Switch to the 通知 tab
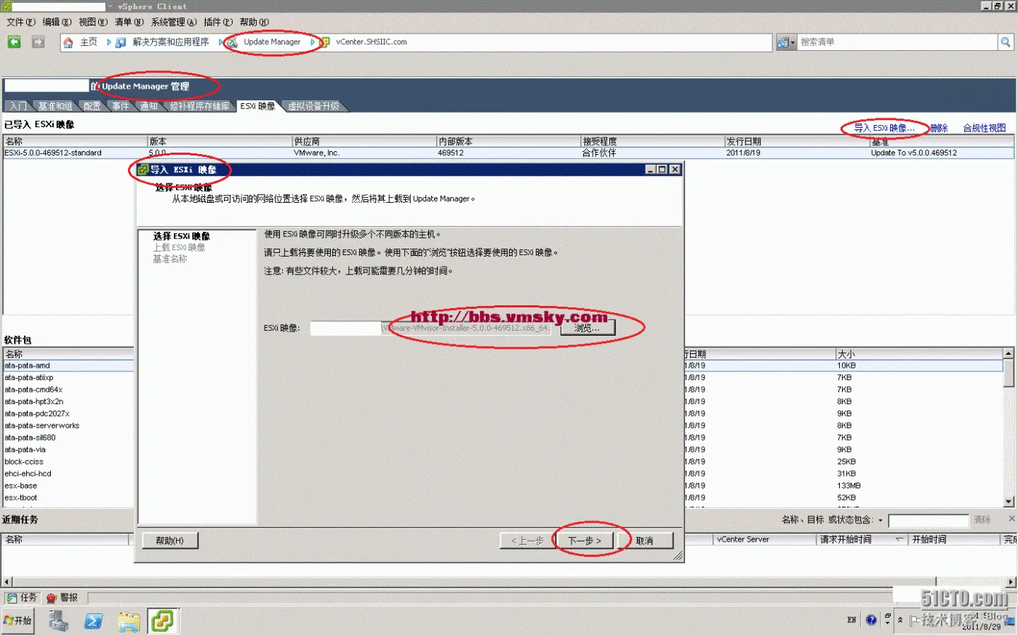1018x636 pixels. click(149, 106)
